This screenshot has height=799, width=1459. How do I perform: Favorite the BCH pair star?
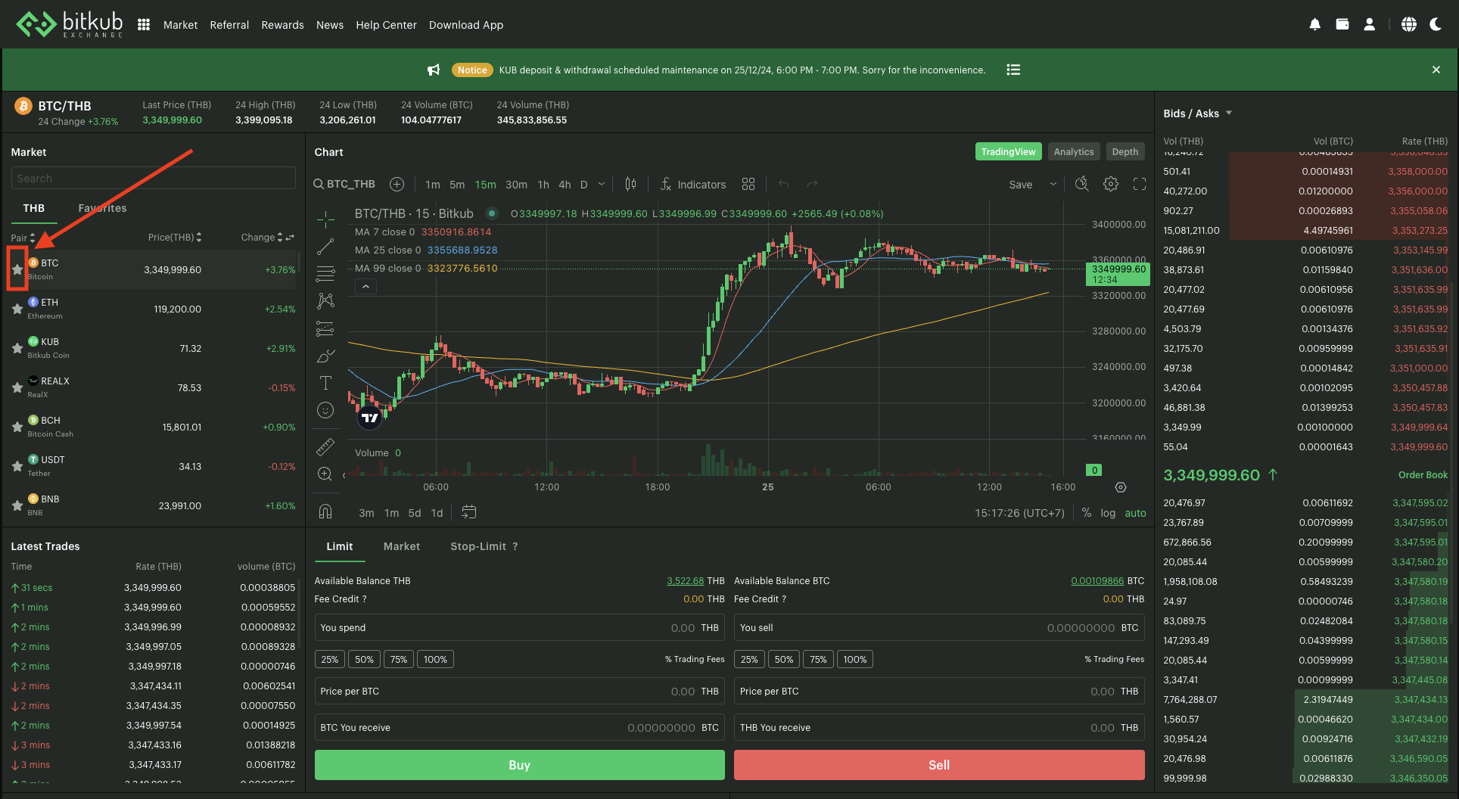pyautogui.click(x=17, y=427)
